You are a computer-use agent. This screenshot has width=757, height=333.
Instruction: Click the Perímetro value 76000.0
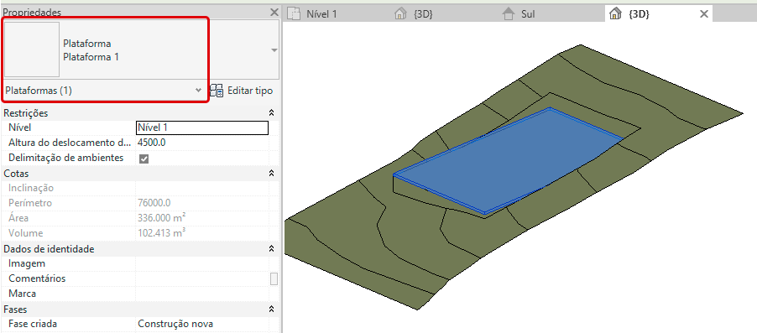[x=154, y=203]
